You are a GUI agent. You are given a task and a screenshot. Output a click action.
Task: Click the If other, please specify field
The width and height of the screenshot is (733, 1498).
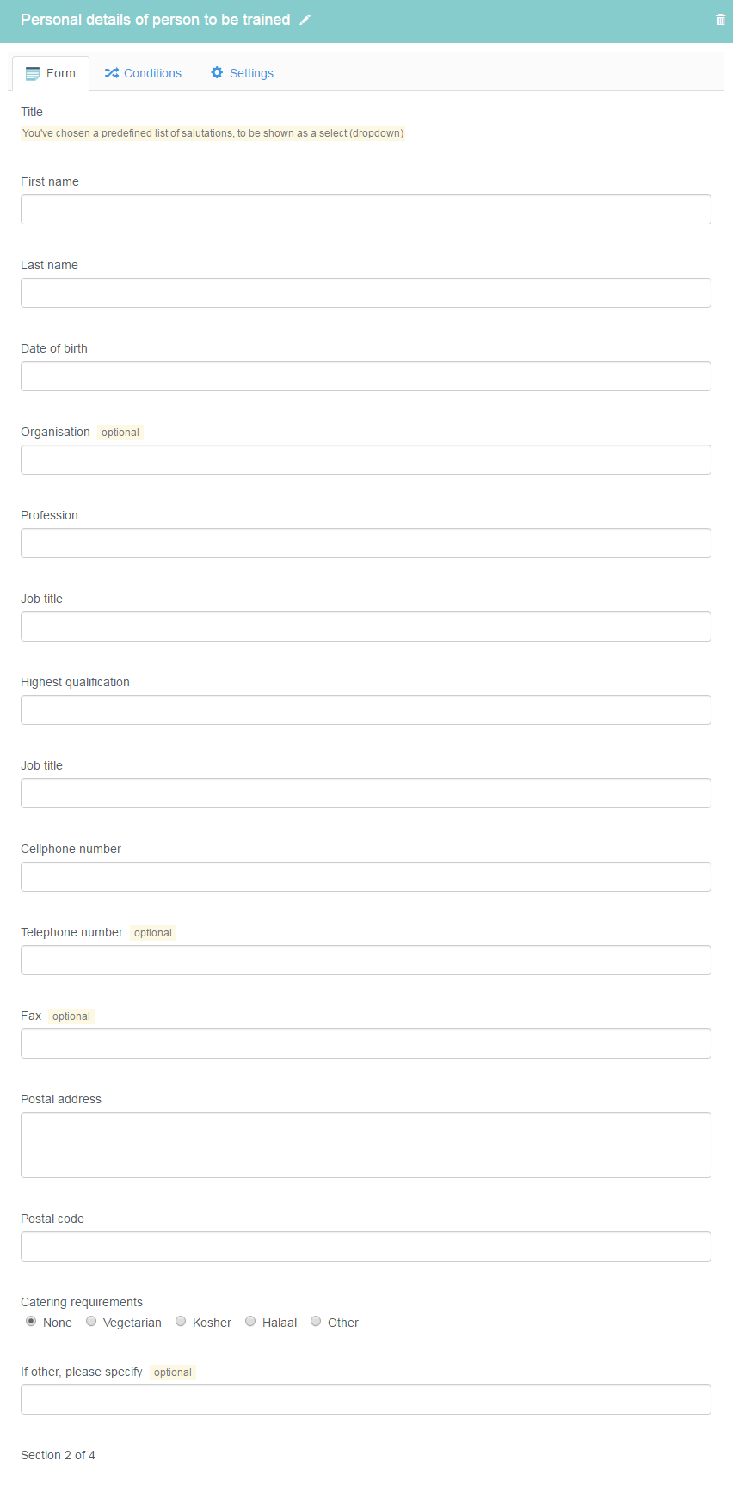[366, 1400]
